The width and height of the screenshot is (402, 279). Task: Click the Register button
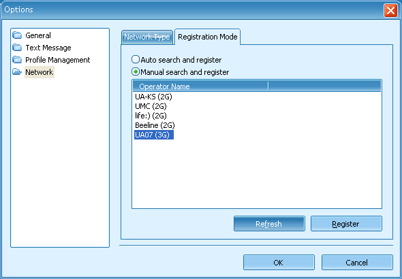tap(346, 224)
